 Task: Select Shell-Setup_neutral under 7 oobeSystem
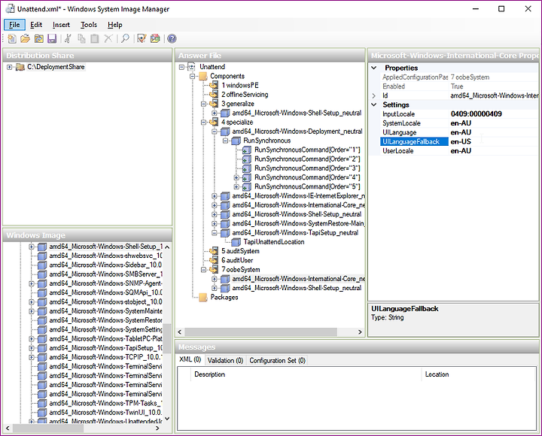coord(297,288)
